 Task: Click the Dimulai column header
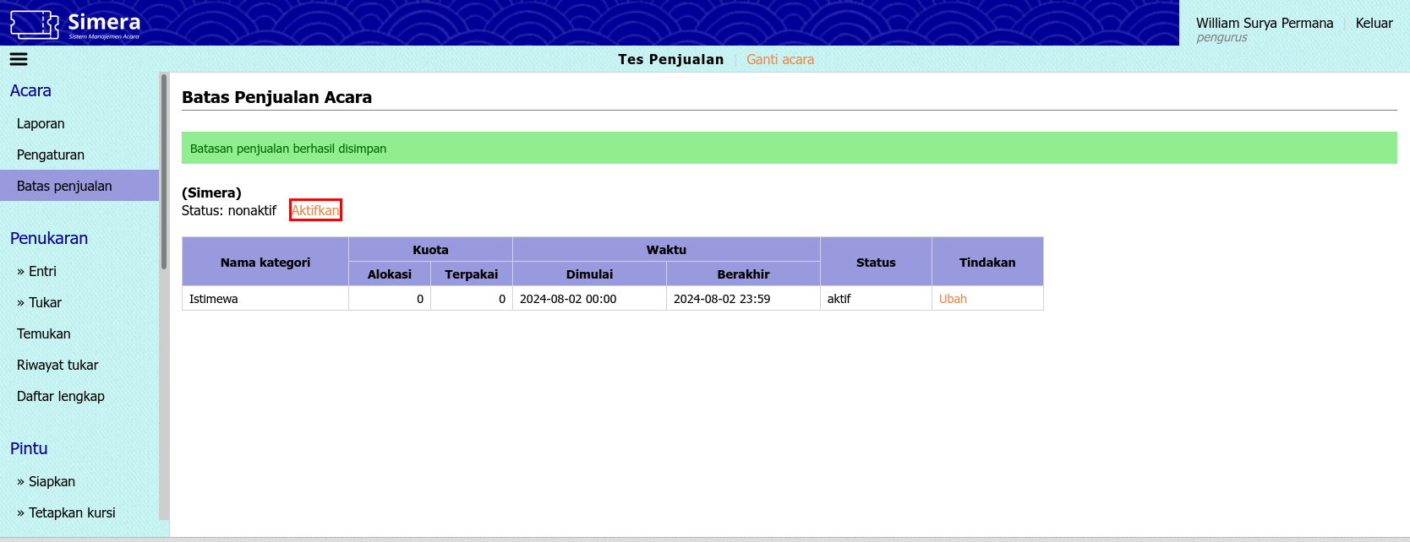(x=589, y=274)
